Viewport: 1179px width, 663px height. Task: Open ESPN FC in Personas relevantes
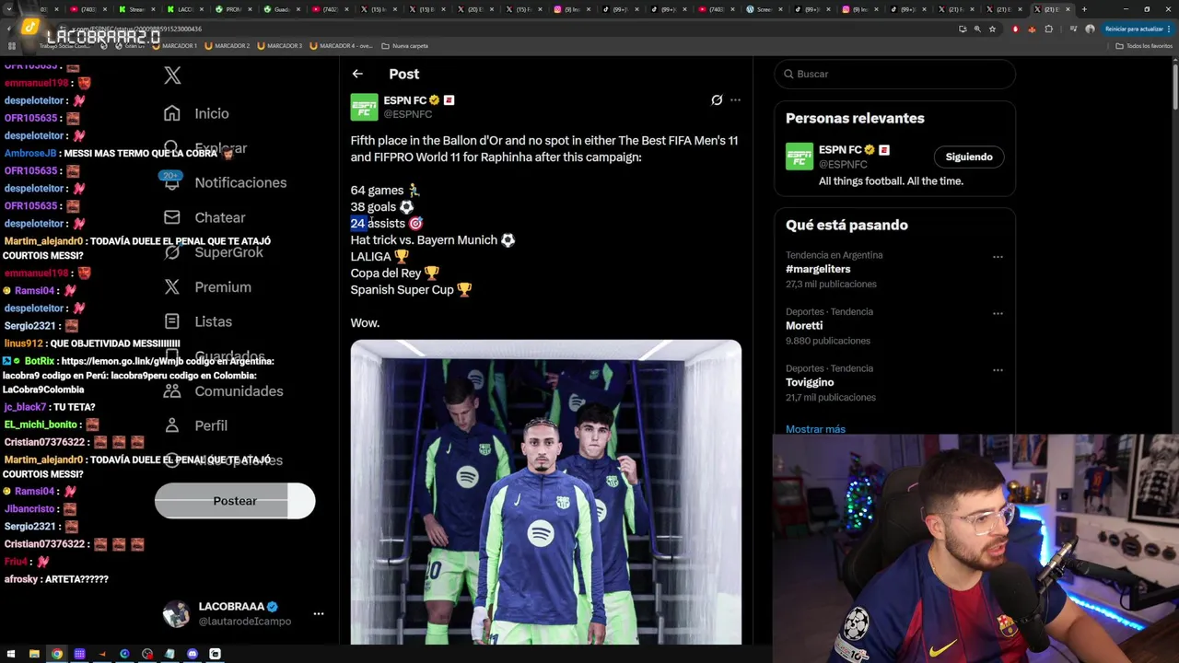pos(841,149)
